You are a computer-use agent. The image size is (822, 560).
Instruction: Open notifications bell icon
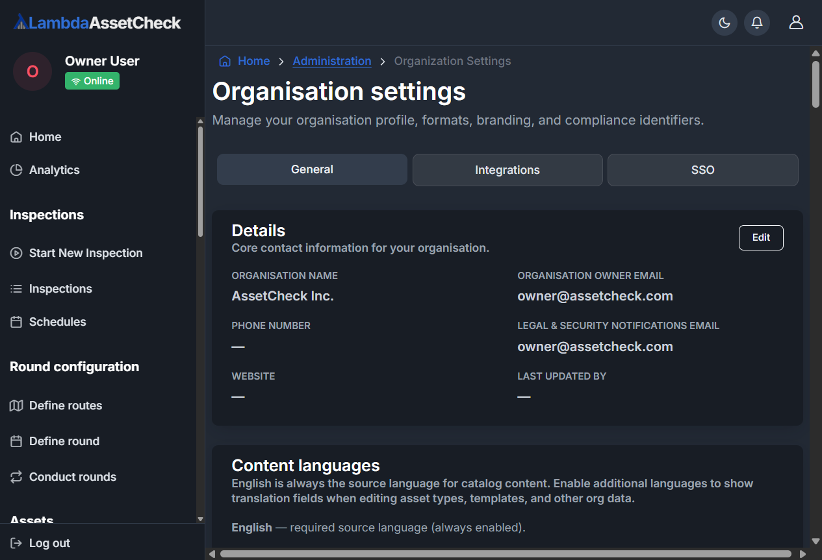click(x=757, y=23)
